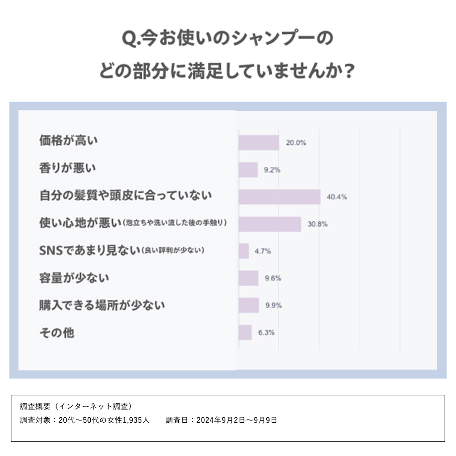This screenshot has width=456, height=456.
Task: Select the 容量が少ない label
Action: (74, 278)
